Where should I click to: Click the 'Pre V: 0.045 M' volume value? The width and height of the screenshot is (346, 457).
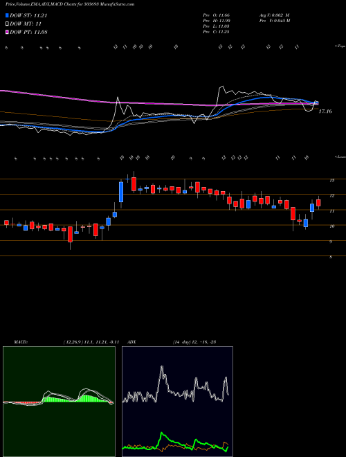[x=274, y=21]
